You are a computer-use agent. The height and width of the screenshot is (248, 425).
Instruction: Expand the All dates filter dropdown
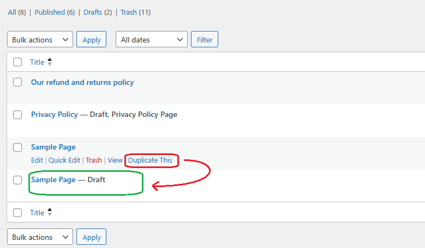pos(151,40)
